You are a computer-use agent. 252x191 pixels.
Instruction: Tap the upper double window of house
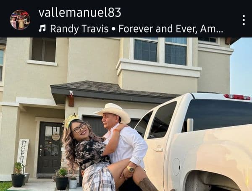[160, 51]
